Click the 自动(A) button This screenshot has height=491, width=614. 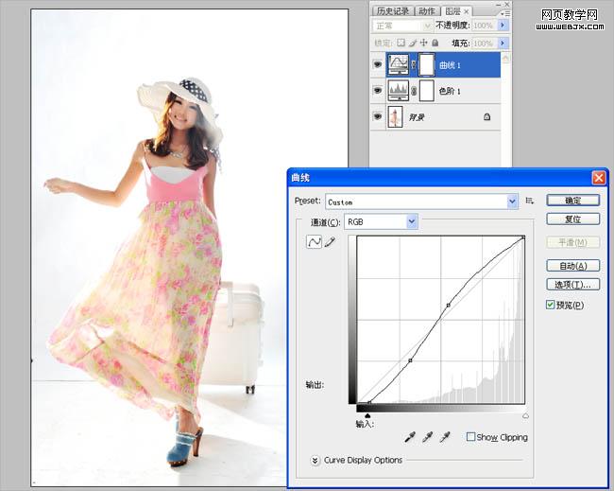pos(572,266)
